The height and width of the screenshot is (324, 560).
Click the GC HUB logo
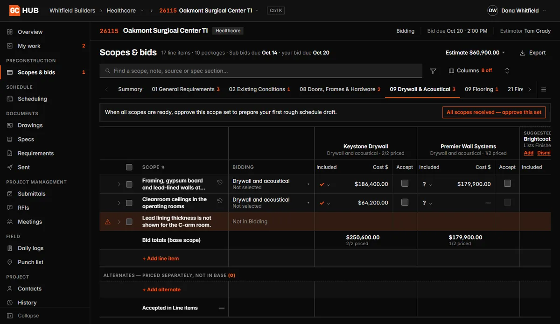[x=24, y=10]
